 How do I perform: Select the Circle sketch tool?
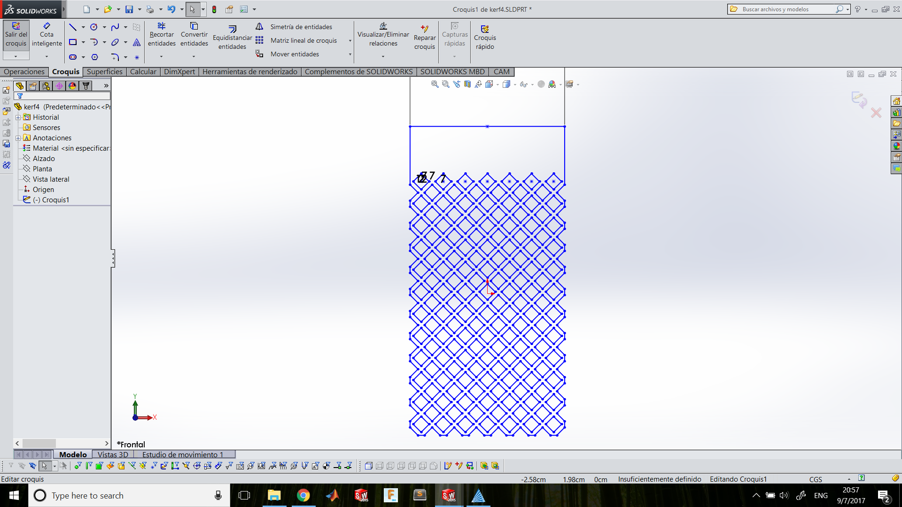94,27
